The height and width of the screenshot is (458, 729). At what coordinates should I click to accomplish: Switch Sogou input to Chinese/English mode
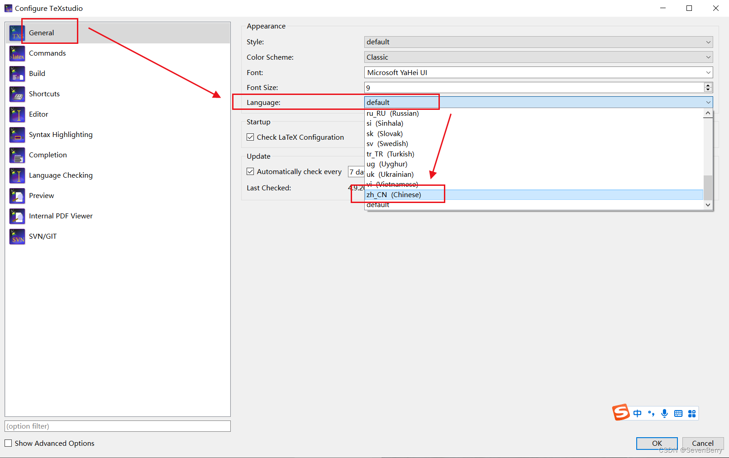pyautogui.click(x=637, y=413)
